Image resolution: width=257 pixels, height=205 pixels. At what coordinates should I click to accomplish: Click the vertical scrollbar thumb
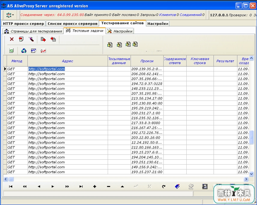pos(251,137)
